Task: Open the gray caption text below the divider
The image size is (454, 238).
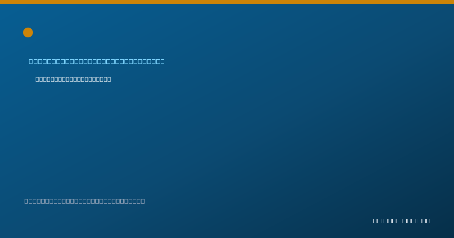Action: [x=85, y=201]
